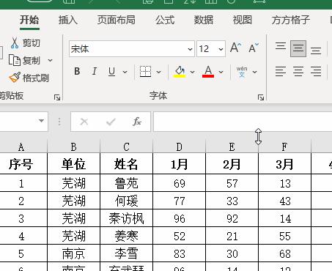This screenshot has height=271, width=332.
Task: Apply red font color
Action: pos(208,72)
